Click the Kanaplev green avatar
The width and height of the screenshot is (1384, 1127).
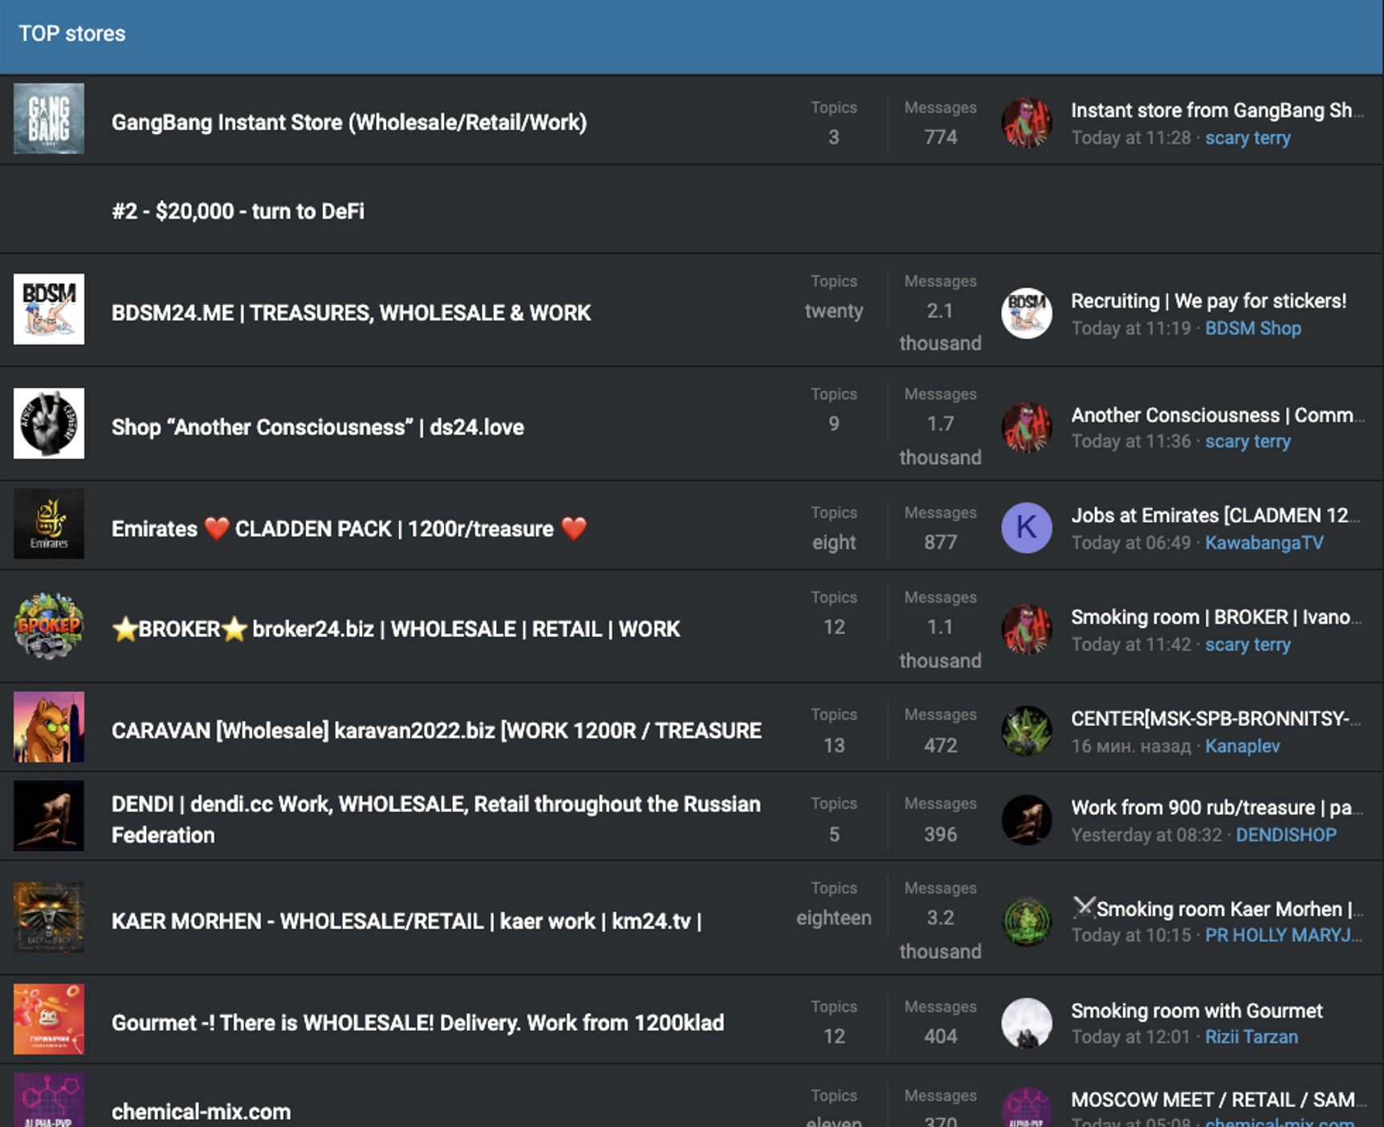[x=1027, y=730]
